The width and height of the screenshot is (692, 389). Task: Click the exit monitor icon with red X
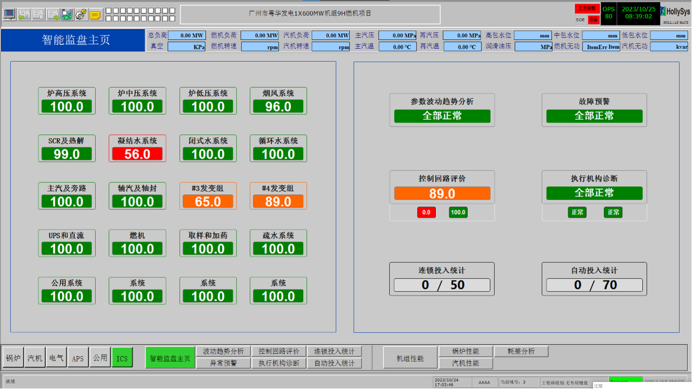click(x=9, y=14)
